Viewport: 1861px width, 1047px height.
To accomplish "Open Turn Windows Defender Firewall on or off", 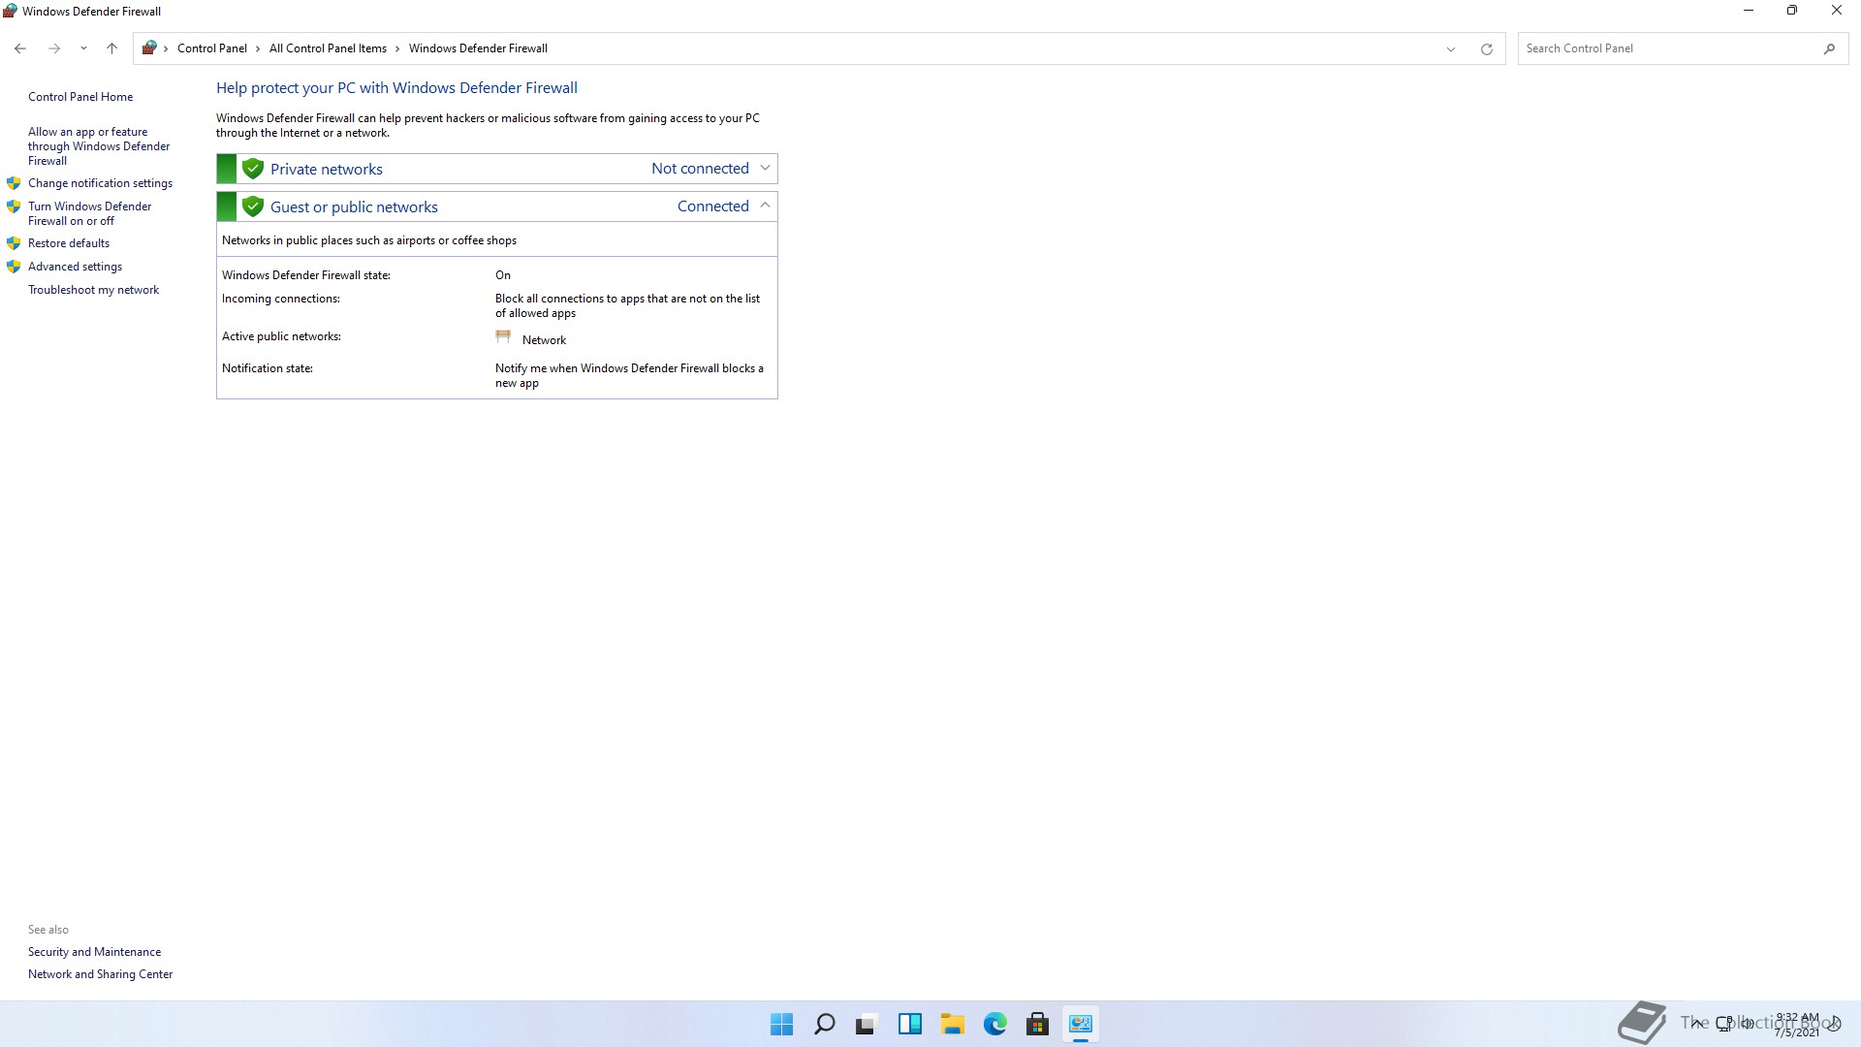I will coord(89,213).
